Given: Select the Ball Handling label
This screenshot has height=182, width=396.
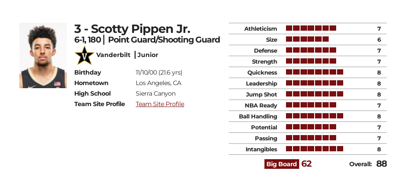Looking at the screenshot, I should click(x=258, y=117).
